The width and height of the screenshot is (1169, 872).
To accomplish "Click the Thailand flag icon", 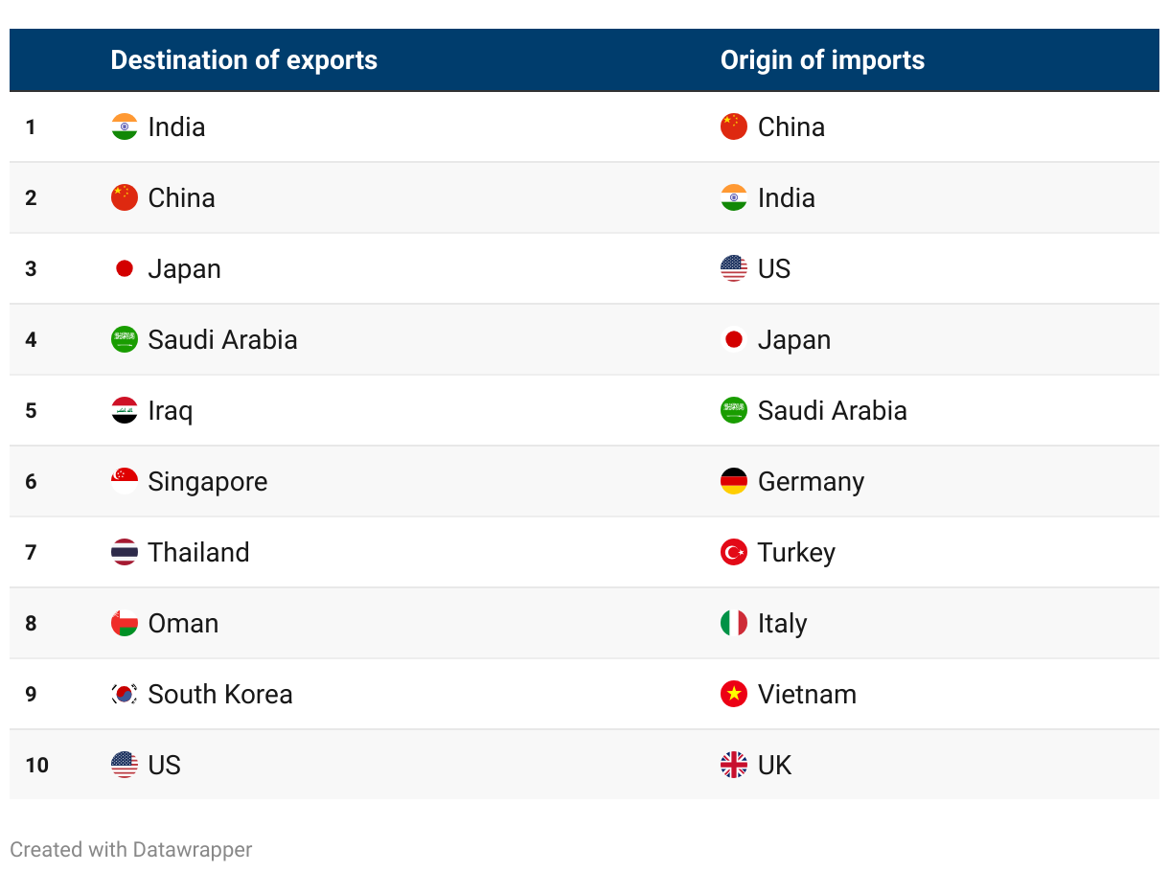I will (x=125, y=552).
